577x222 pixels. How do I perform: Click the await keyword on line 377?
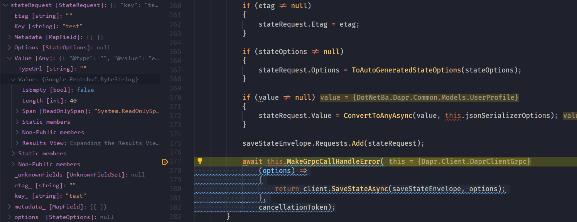(253, 161)
